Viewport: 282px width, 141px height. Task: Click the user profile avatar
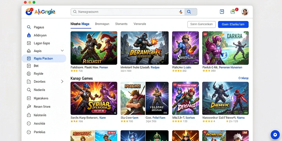point(245,12)
